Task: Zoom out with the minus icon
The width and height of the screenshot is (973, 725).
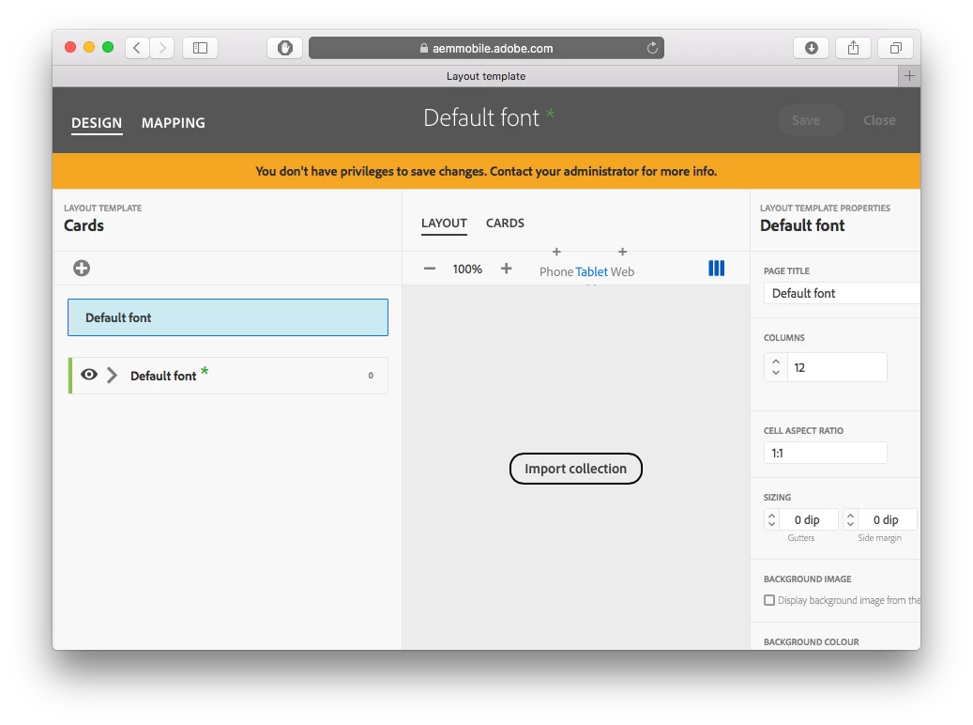Action: click(x=430, y=269)
